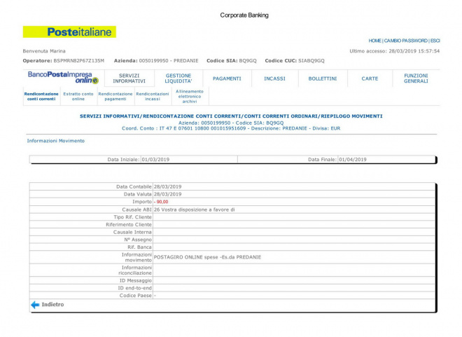Switch to Allineamento elettronico archivi tab
The width and height of the screenshot is (462, 337).
coord(190,96)
